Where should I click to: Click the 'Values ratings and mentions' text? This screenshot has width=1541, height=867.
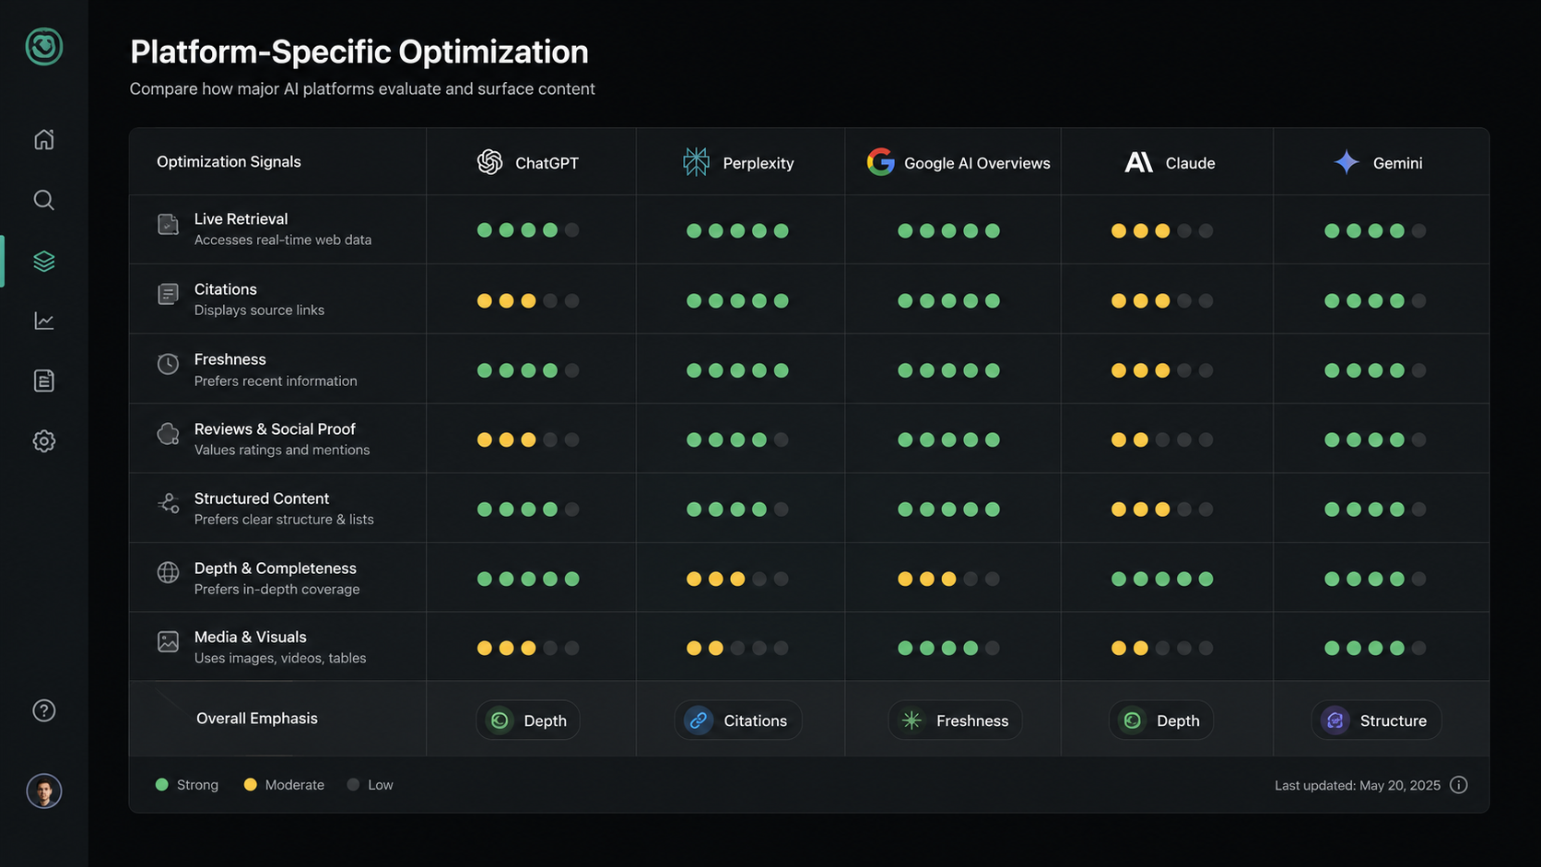click(282, 450)
